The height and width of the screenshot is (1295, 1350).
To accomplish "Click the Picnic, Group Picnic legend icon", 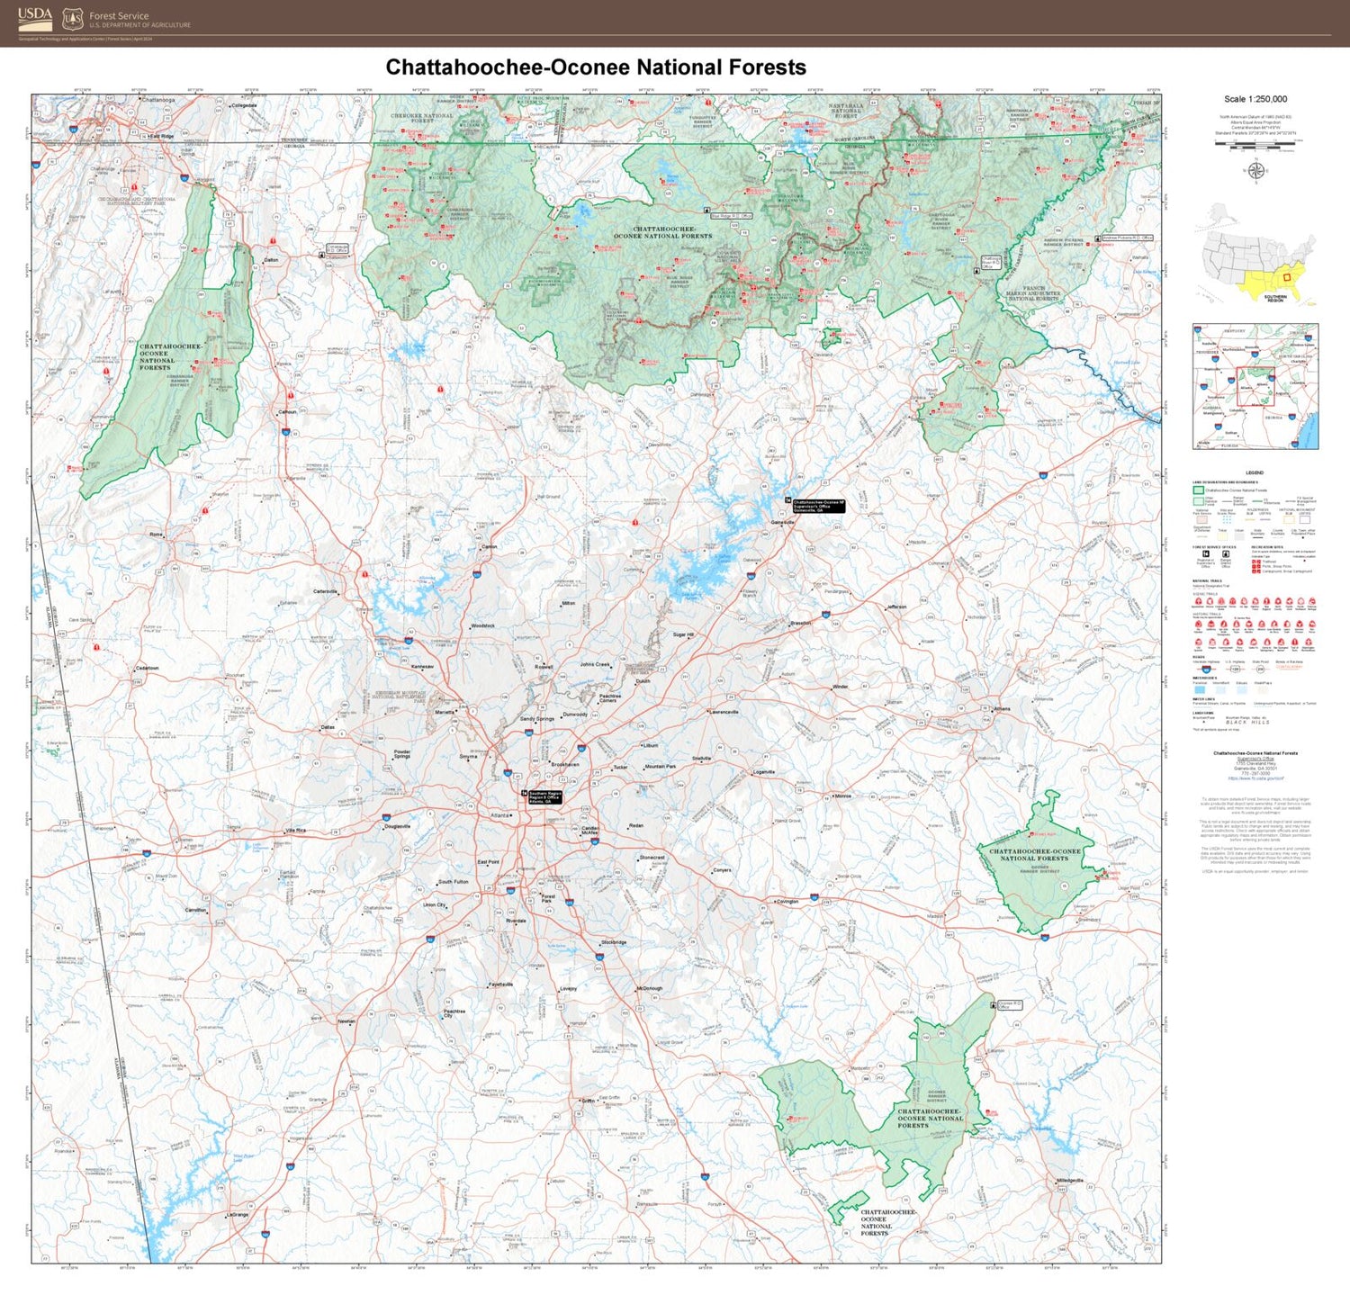I will tap(1256, 566).
